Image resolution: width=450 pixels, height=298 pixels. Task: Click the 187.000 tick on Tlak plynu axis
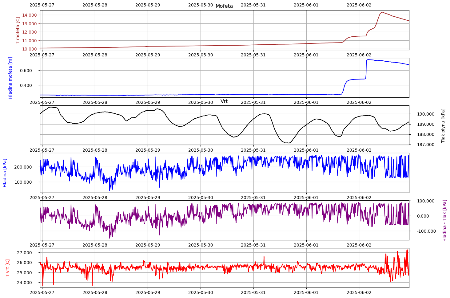[x=426, y=145]
